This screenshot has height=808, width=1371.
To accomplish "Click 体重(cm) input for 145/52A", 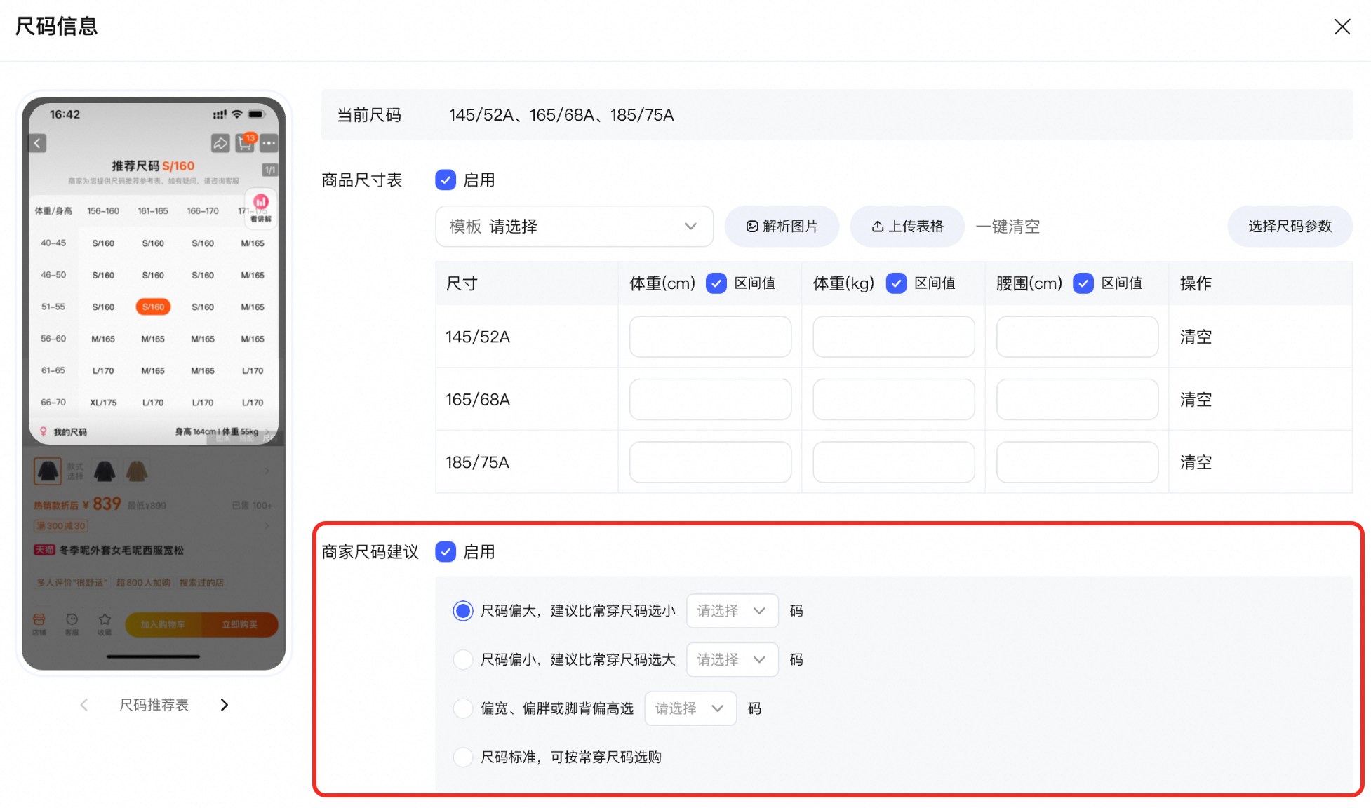I will coord(710,337).
